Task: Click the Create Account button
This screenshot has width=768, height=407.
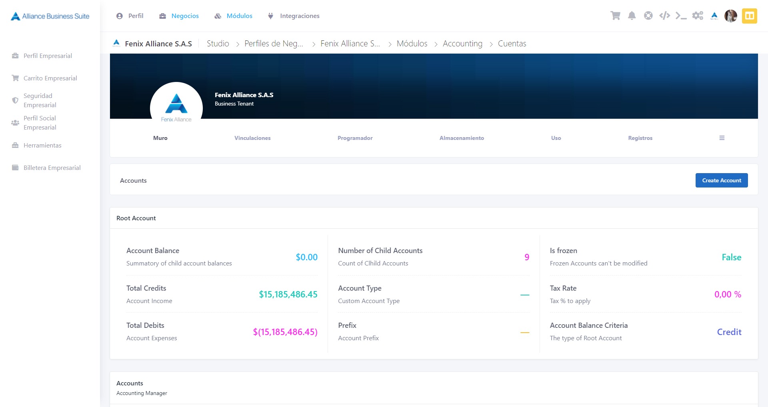Action: click(722, 180)
